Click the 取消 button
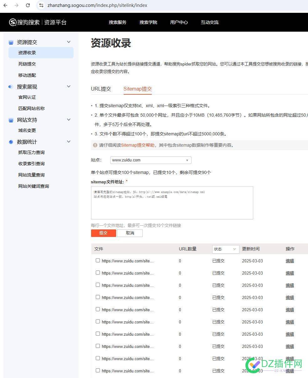This screenshot has height=378, width=308. 130,233
